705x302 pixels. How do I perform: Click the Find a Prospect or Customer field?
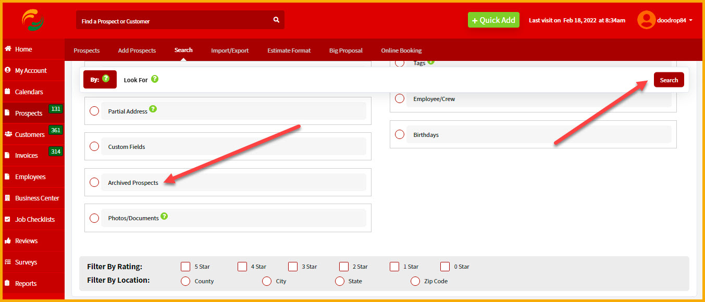coord(180,20)
